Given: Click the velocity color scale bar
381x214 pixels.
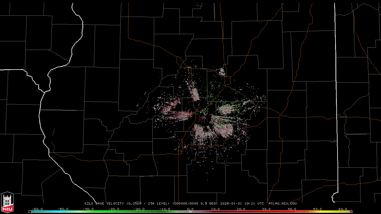Looking at the screenshot, I should click(x=190, y=212).
